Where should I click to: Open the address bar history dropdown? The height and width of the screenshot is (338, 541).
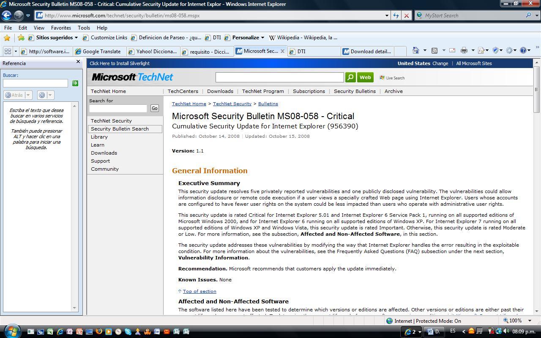[x=387, y=15]
